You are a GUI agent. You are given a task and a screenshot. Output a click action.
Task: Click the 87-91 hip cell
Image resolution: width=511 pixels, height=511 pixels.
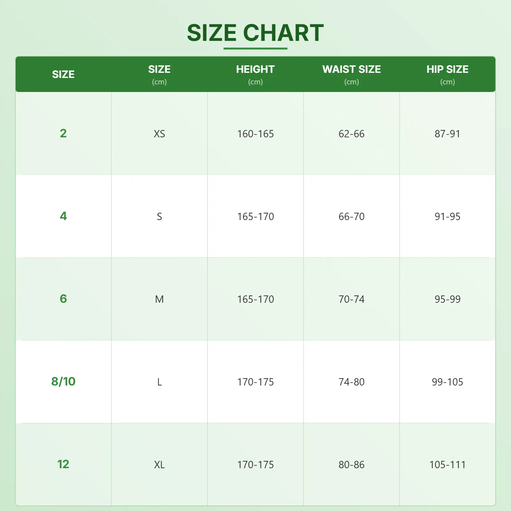pyautogui.click(x=447, y=133)
